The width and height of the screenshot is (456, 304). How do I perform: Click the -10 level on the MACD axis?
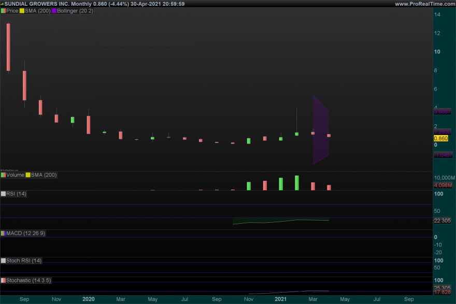click(438, 245)
